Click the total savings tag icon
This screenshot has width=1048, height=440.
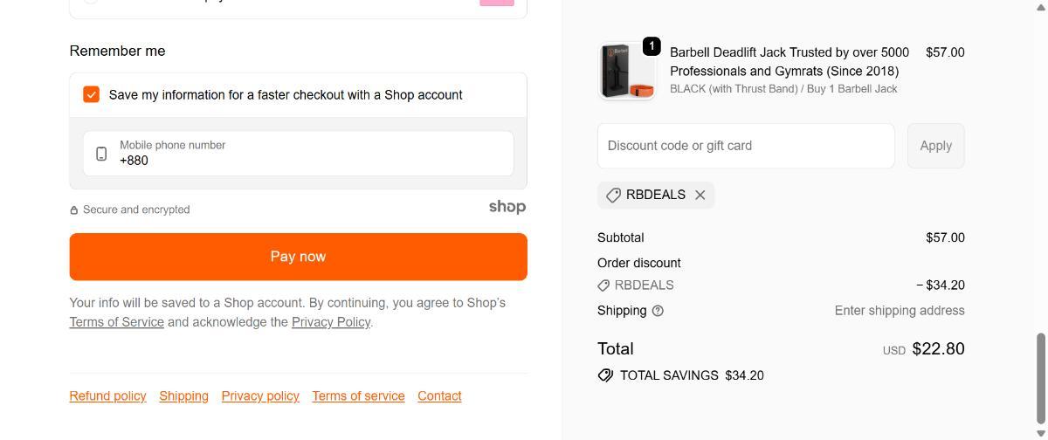(x=605, y=375)
